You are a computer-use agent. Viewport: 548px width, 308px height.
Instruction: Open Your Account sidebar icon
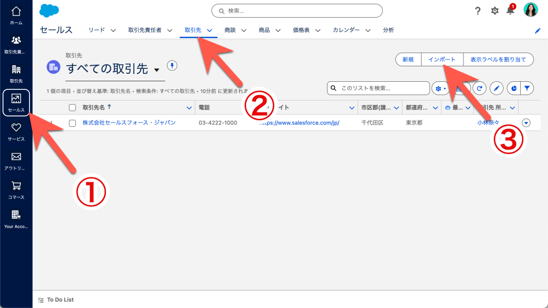tap(16, 219)
